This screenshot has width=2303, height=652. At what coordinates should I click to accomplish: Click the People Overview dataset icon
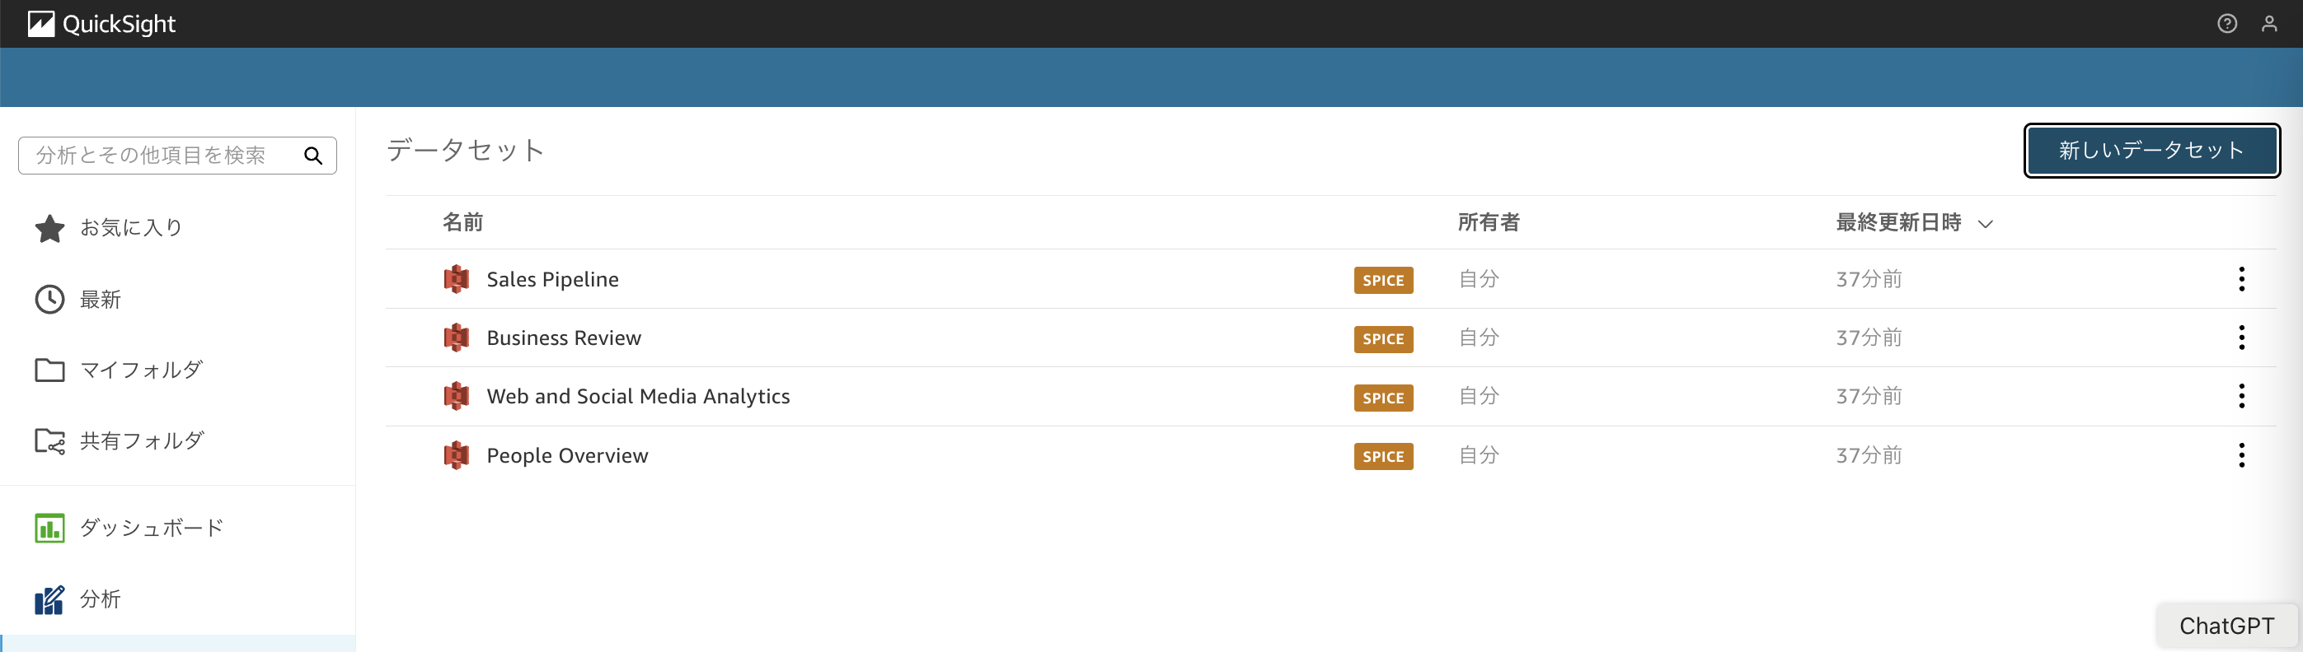coord(457,455)
